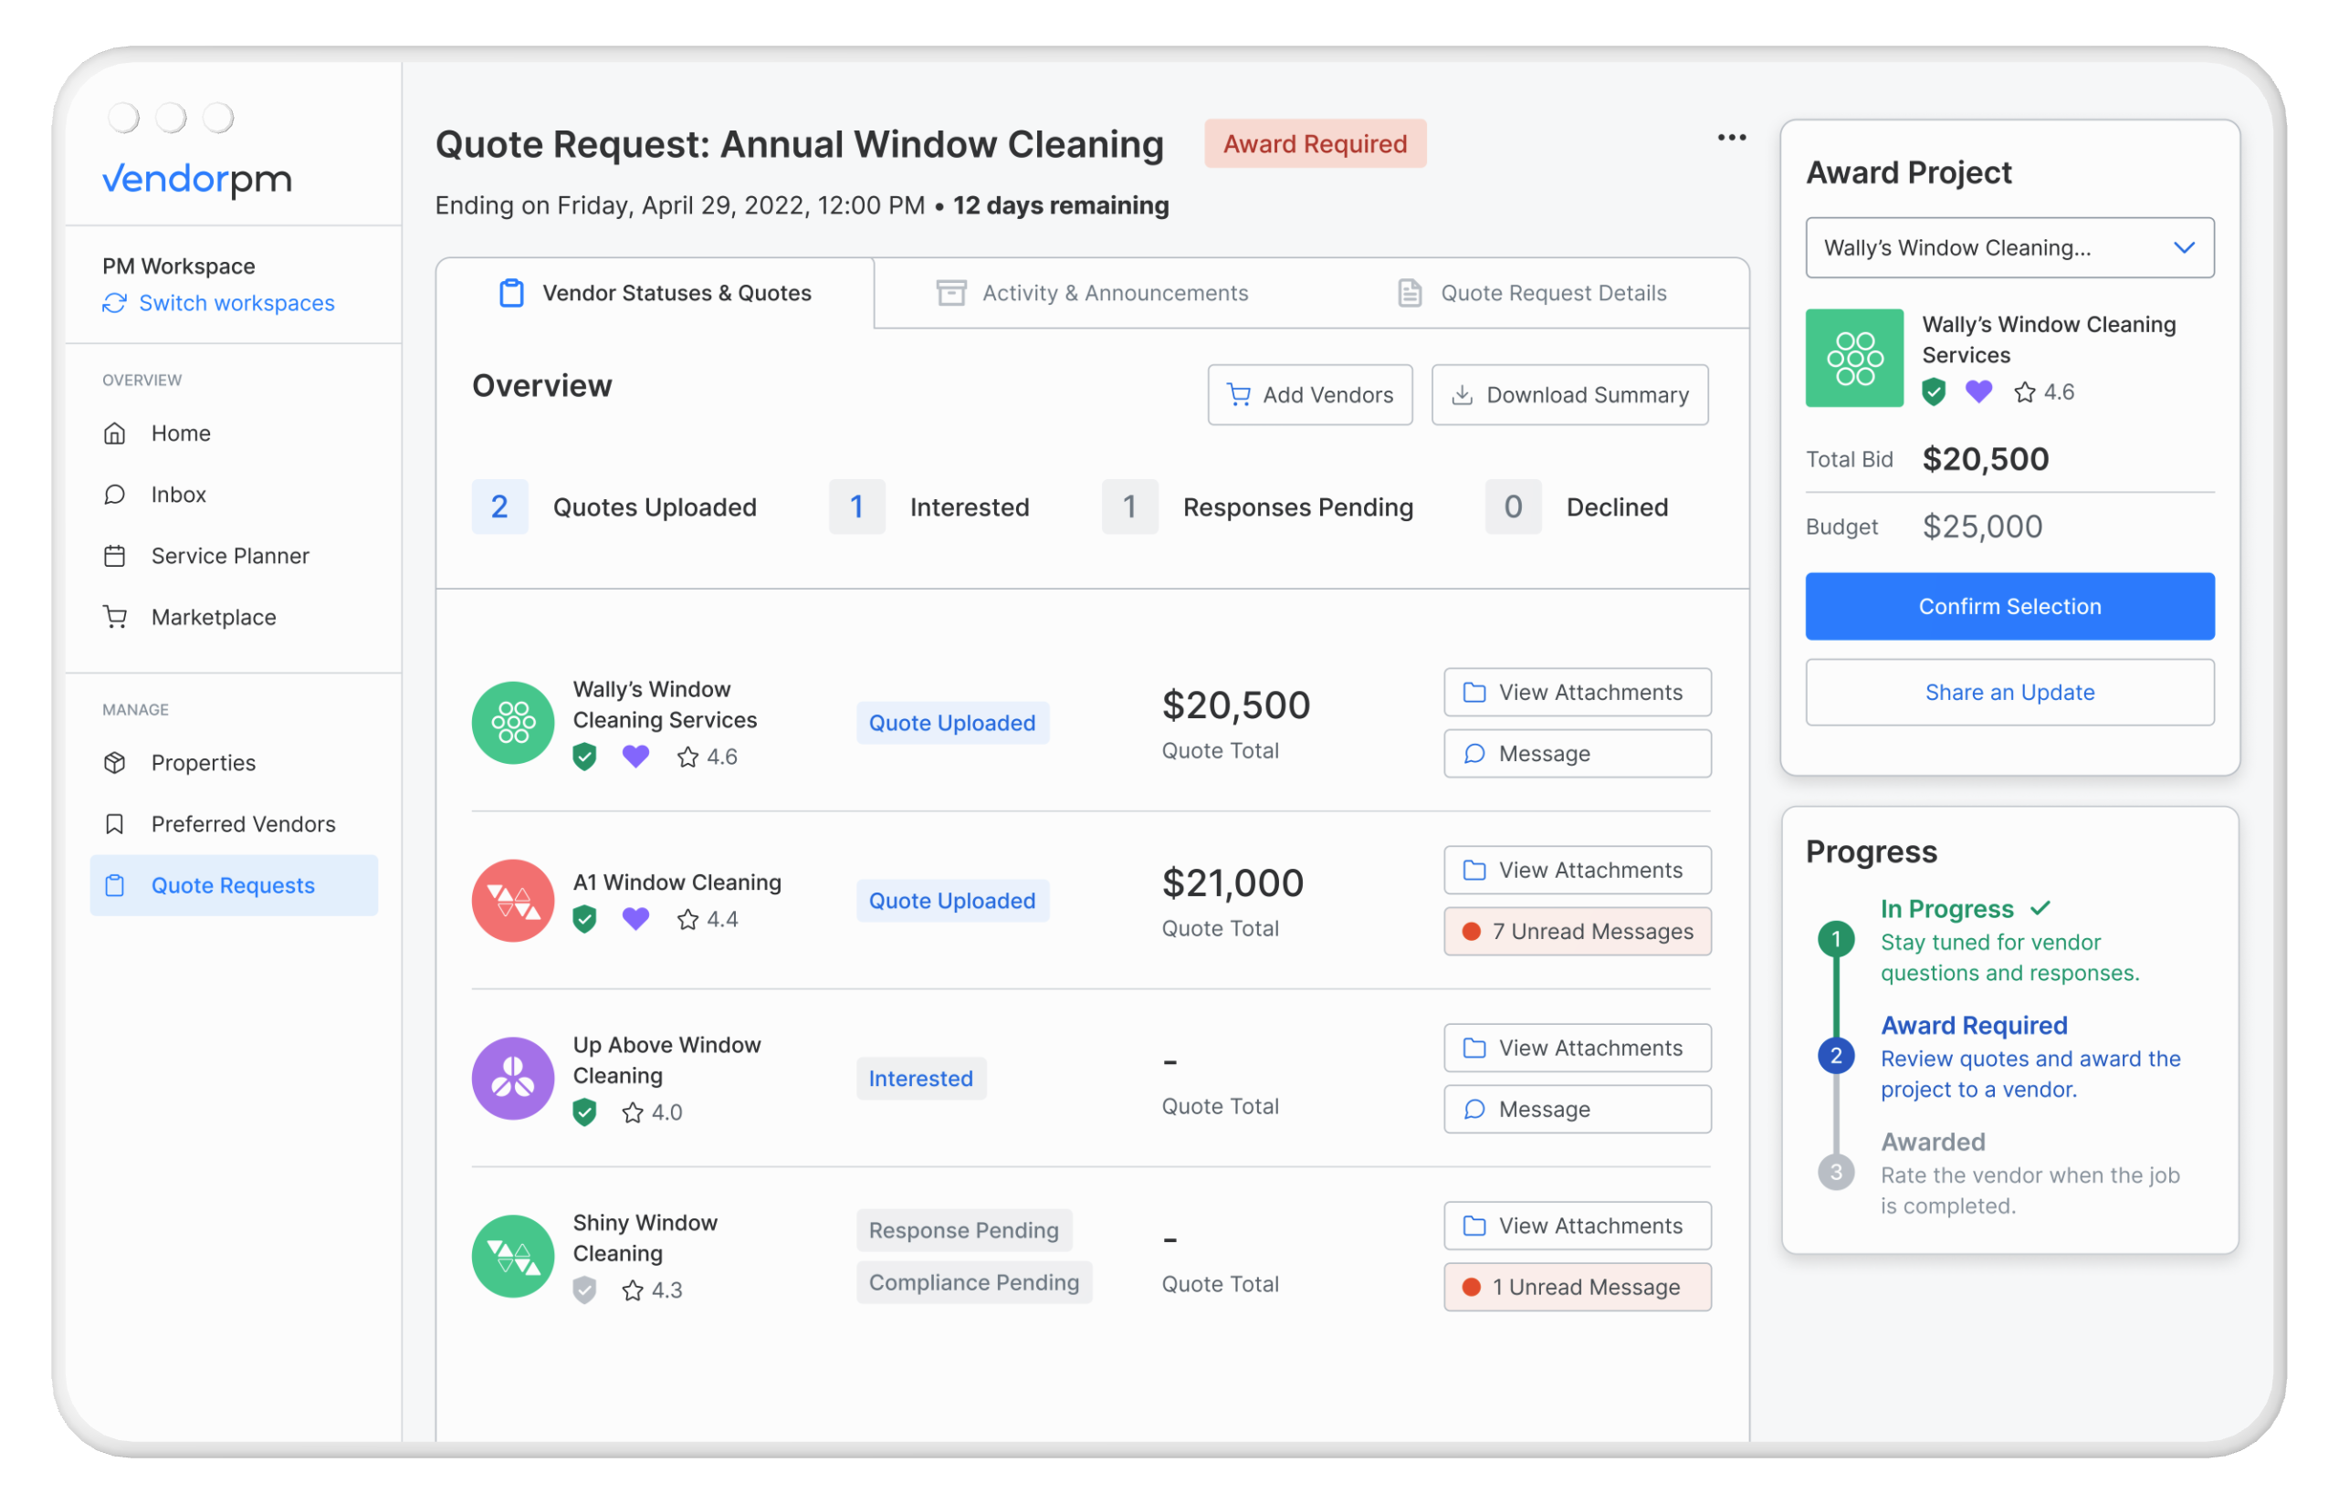The image size is (2339, 1504).
Task: Open the Quote Request Details tab
Action: click(x=1531, y=293)
